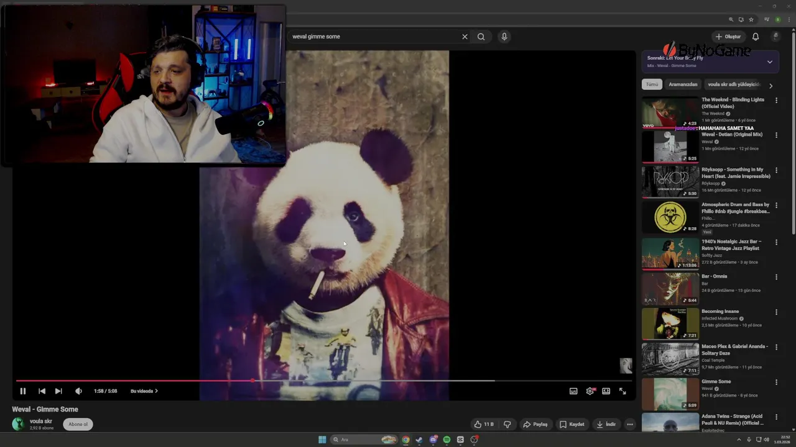Open more actions menu beside İndir
The image size is (796, 447).
click(630, 425)
